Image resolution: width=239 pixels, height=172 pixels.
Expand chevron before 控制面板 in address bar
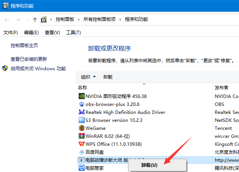point(51,19)
